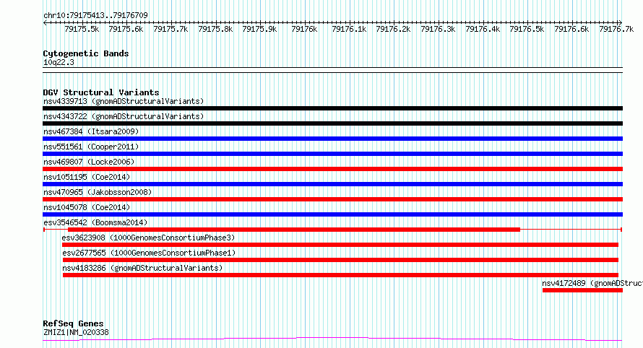Click the chr10:79175413..79176709 region label
The width and height of the screenshot is (643, 348).
[95, 16]
